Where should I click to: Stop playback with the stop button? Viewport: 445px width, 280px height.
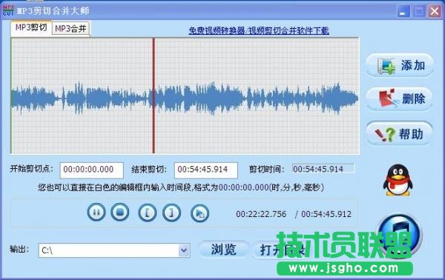119,212
